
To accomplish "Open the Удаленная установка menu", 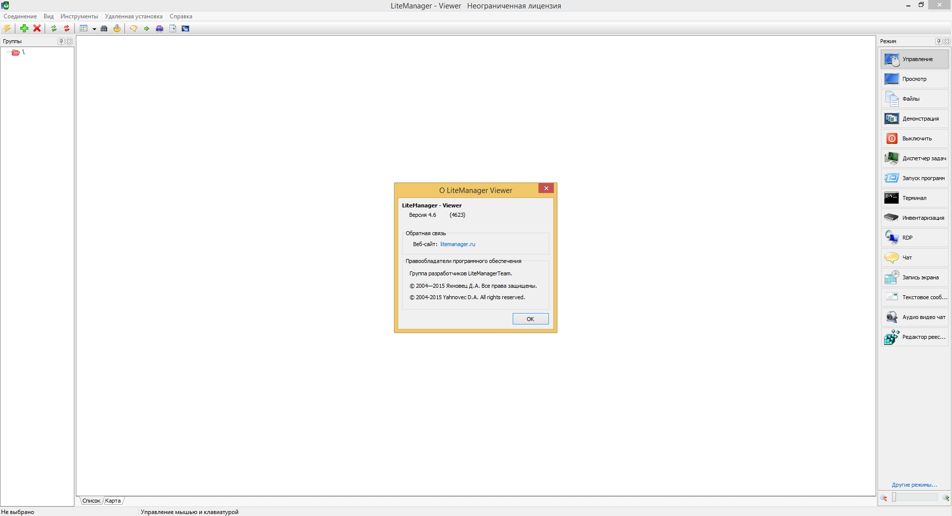I will (134, 16).
